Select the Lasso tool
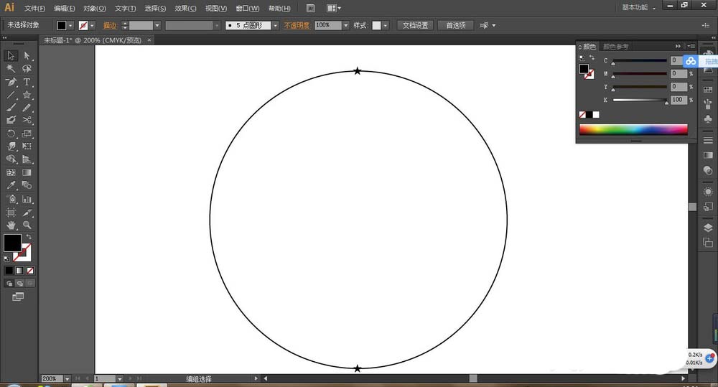The image size is (718, 387). 27,69
